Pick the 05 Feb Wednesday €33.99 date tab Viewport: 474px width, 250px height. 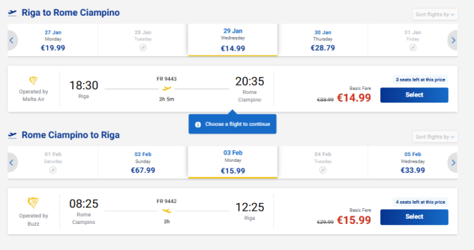pos(413,163)
